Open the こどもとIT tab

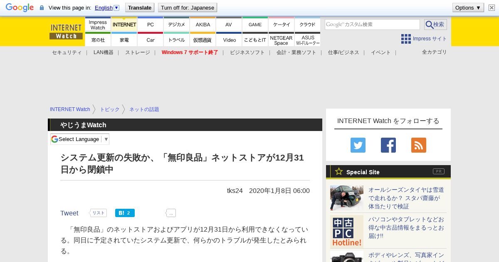point(255,40)
